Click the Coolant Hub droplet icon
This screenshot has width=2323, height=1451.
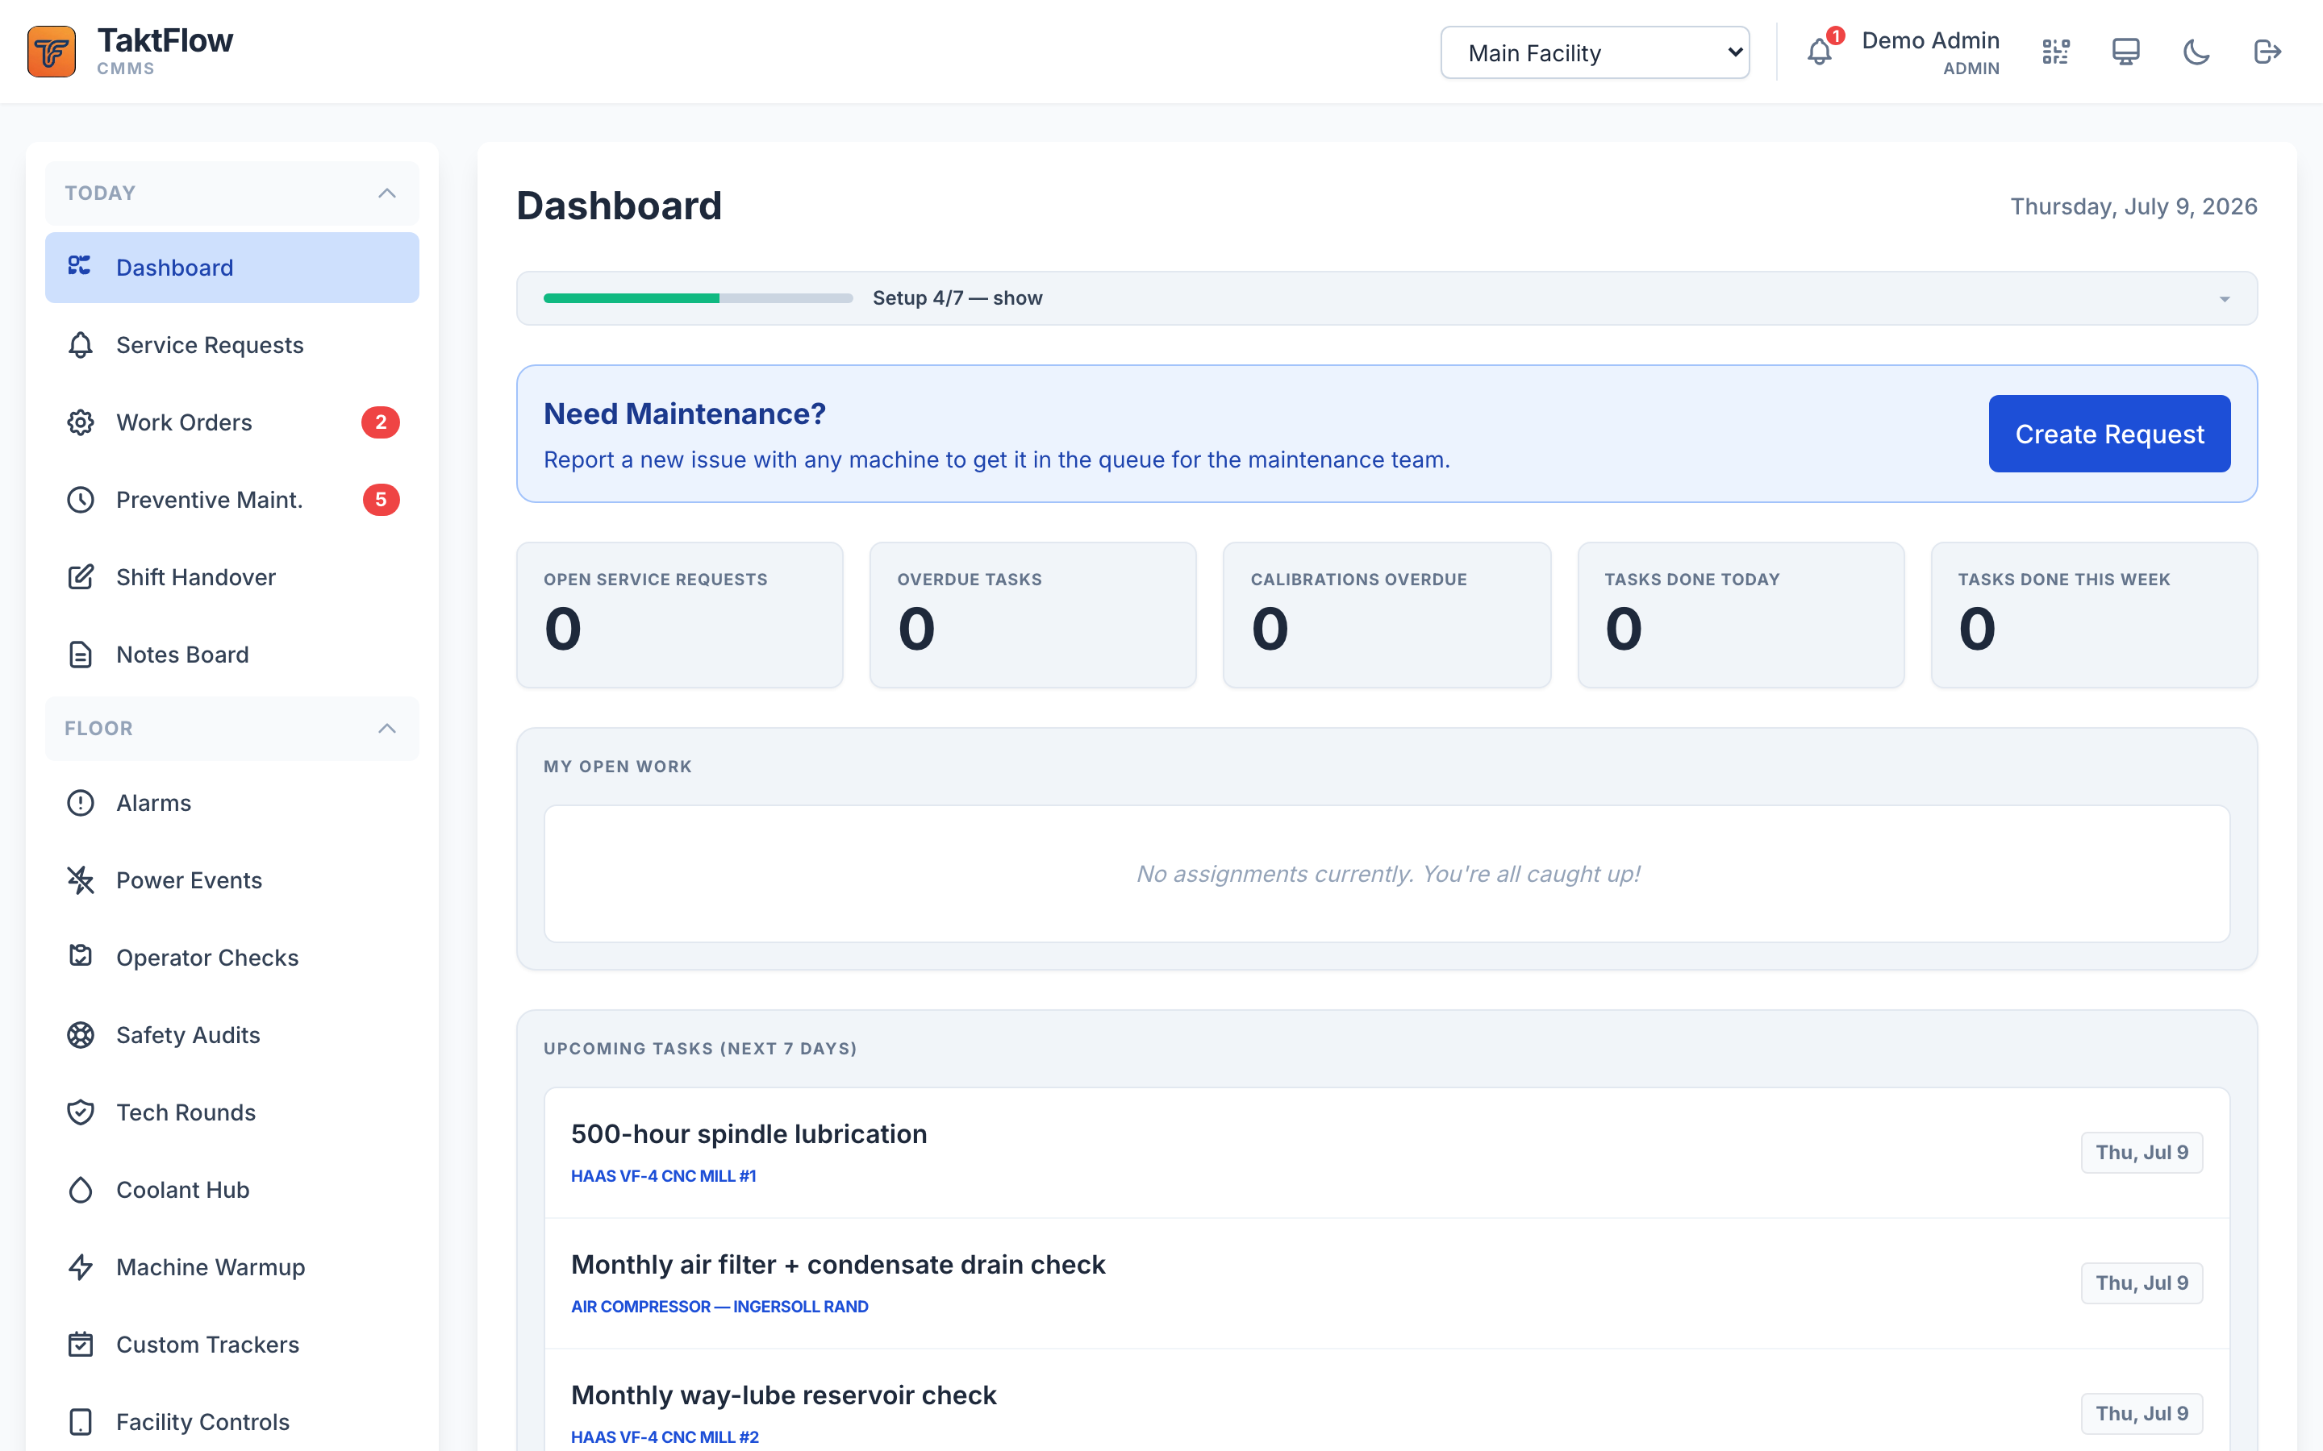[81, 1190]
